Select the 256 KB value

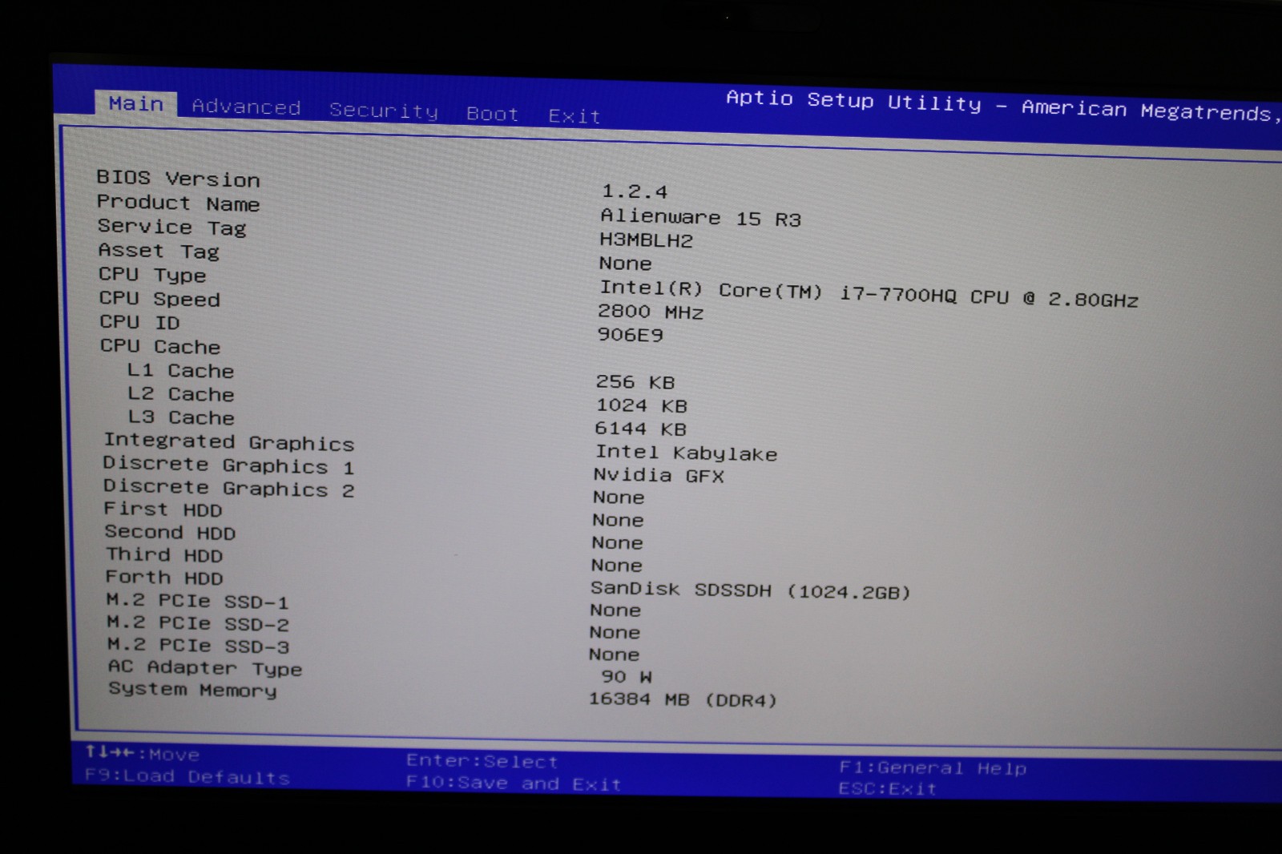(635, 382)
